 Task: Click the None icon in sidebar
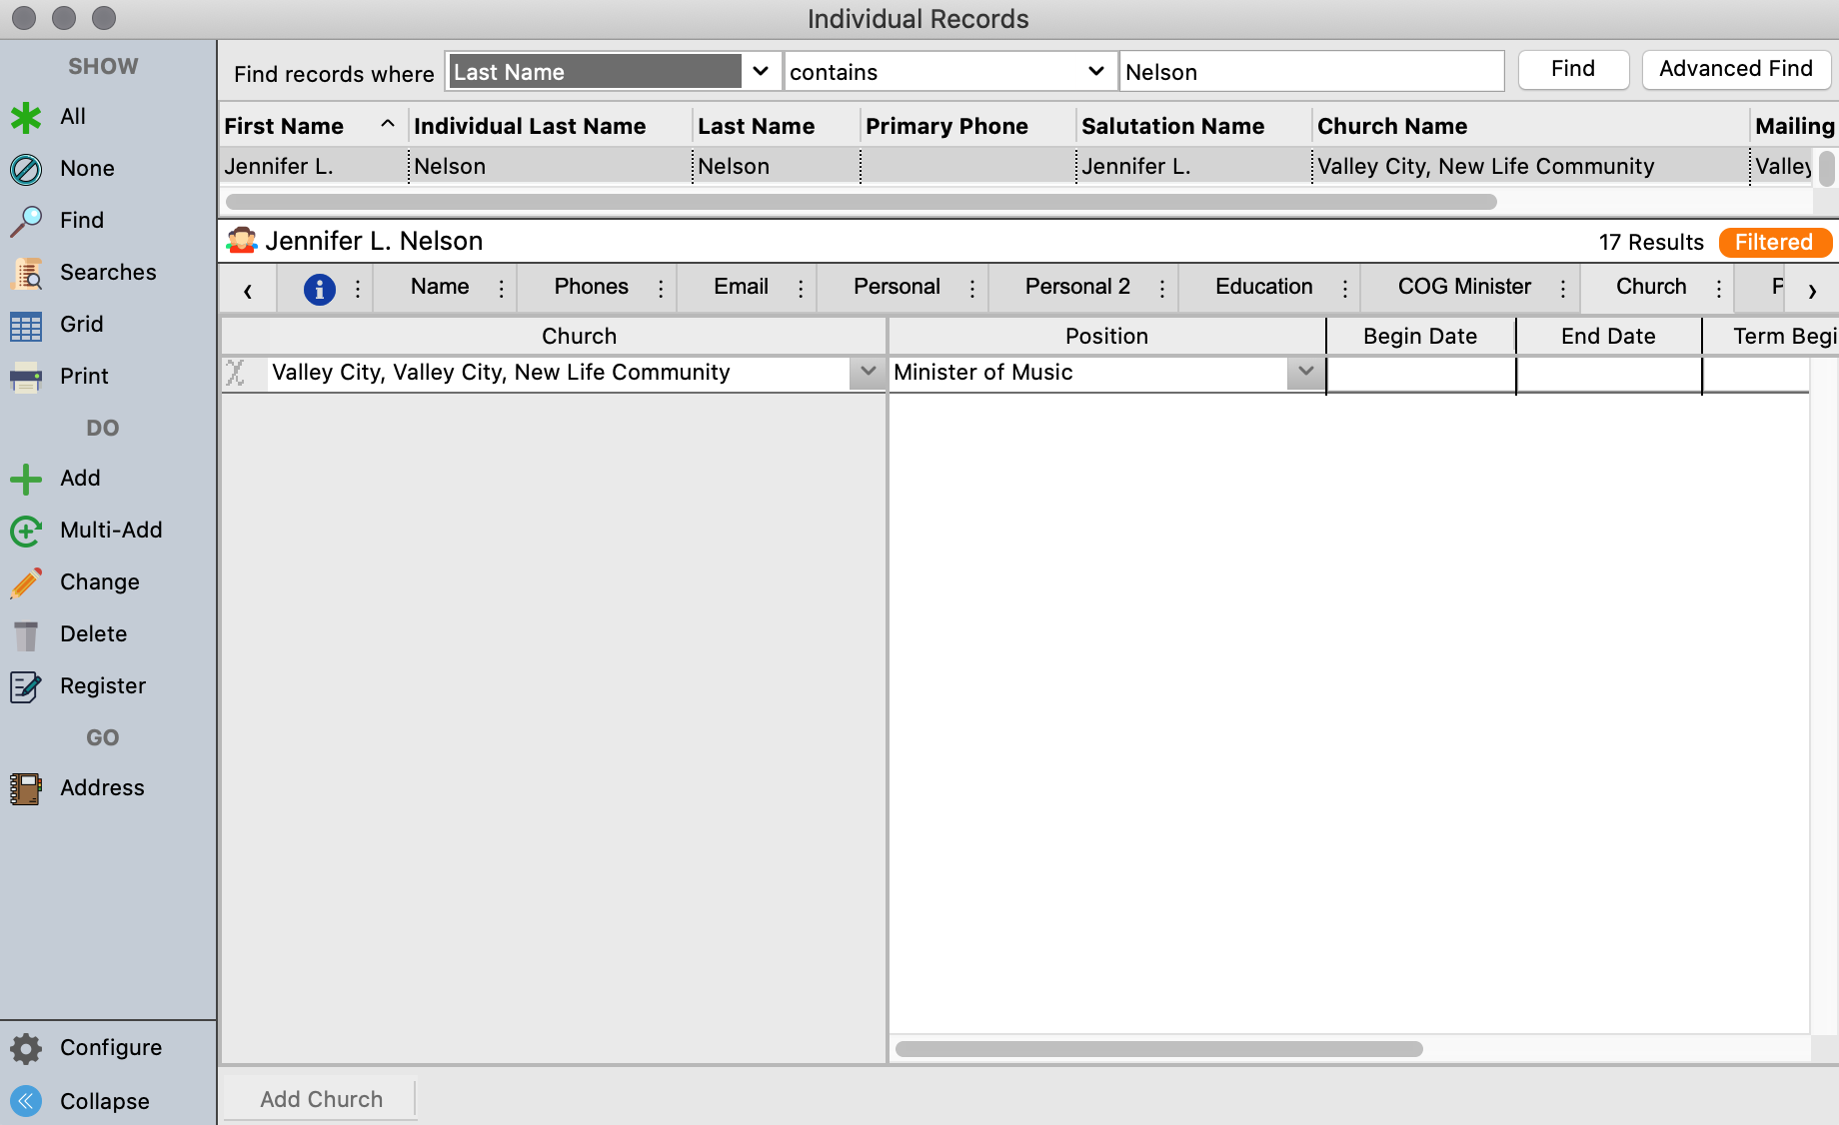[x=26, y=169]
